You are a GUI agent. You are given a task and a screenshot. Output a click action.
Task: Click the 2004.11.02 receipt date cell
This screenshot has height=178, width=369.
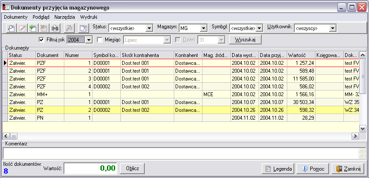point(273,118)
